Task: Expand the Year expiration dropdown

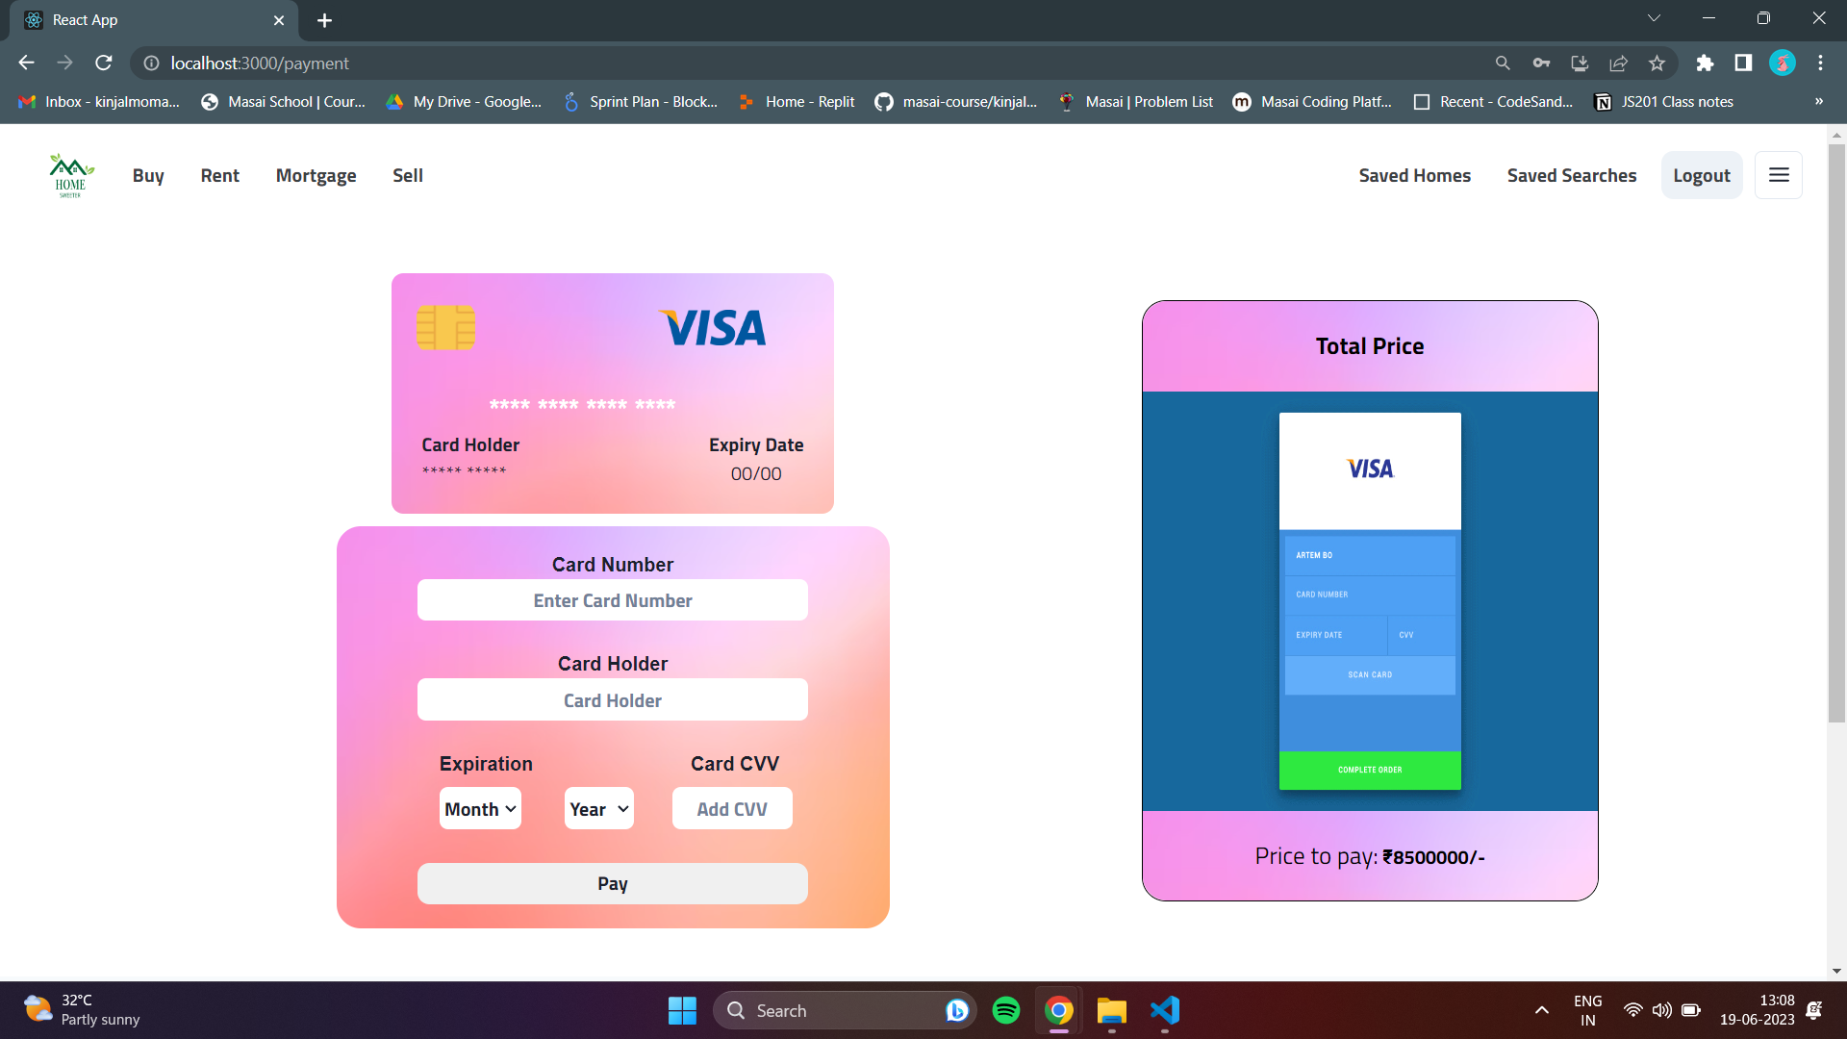Action: (598, 809)
